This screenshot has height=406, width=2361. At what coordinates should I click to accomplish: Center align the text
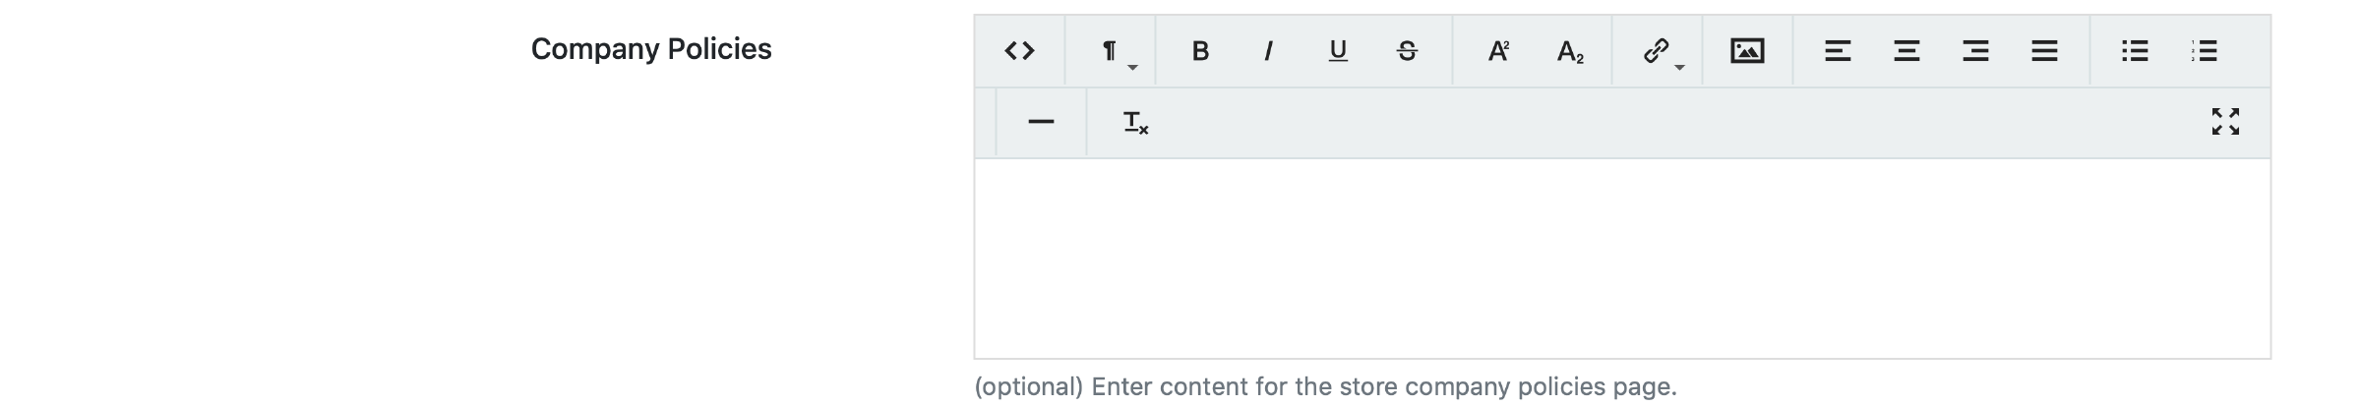[x=1907, y=51]
